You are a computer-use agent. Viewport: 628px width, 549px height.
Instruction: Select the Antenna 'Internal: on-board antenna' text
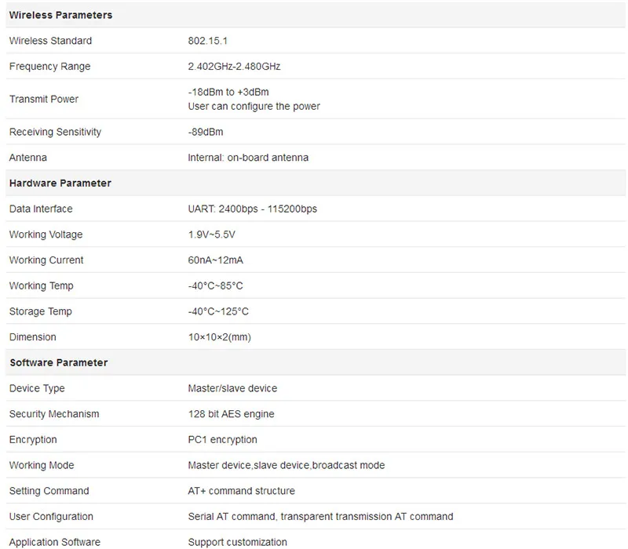[248, 158]
